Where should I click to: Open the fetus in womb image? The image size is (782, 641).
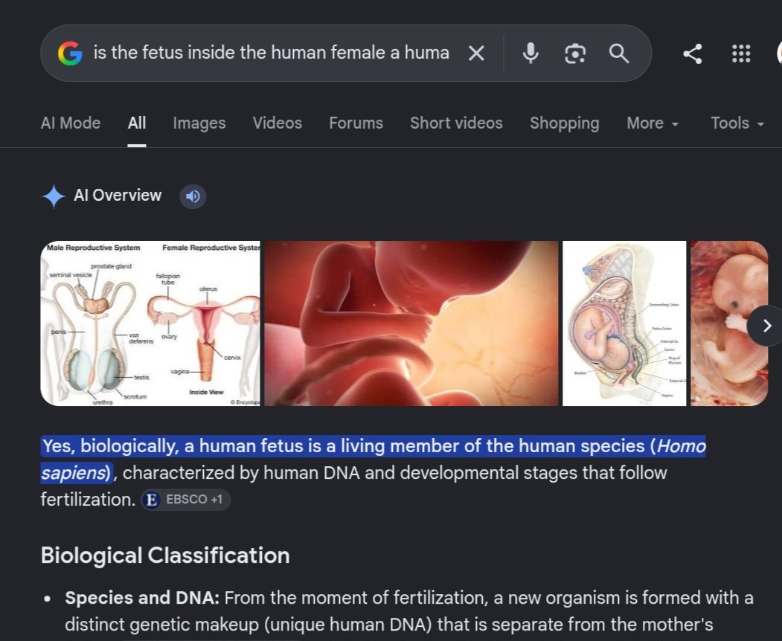[x=411, y=323]
